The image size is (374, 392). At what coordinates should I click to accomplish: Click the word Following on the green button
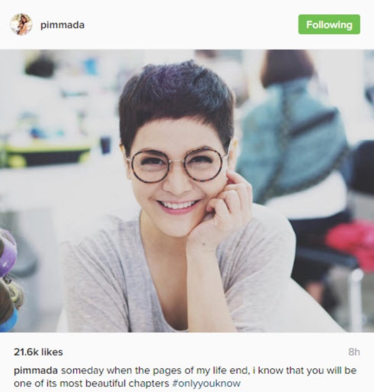(x=329, y=24)
